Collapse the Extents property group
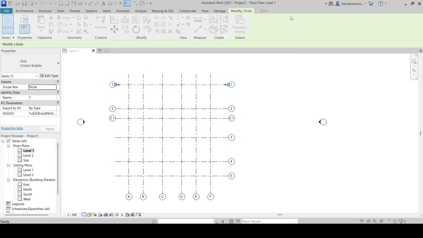Viewport: 423px width, 238px height. coord(58,82)
